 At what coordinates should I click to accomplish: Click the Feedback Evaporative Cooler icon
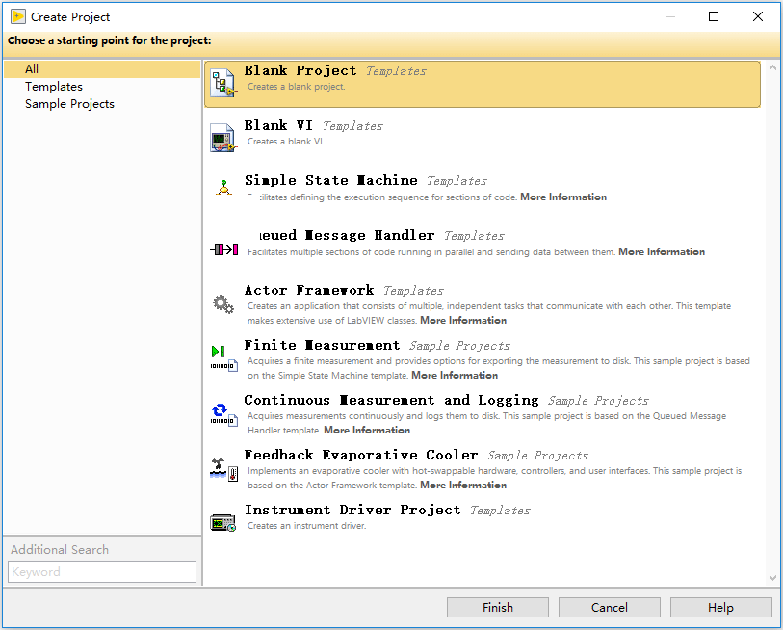coord(223,469)
